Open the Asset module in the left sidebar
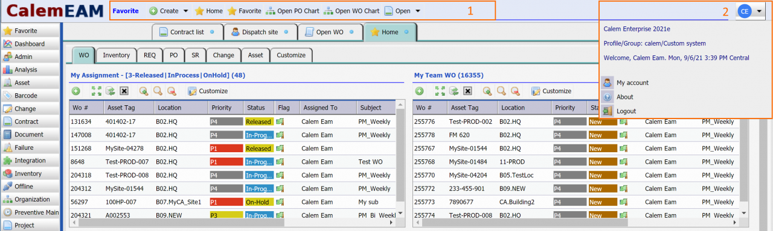The height and width of the screenshot is (231, 773). 30,82
